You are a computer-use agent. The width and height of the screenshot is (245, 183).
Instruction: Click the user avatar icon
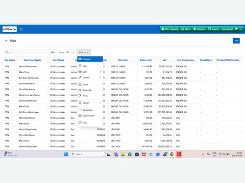click(236, 29)
